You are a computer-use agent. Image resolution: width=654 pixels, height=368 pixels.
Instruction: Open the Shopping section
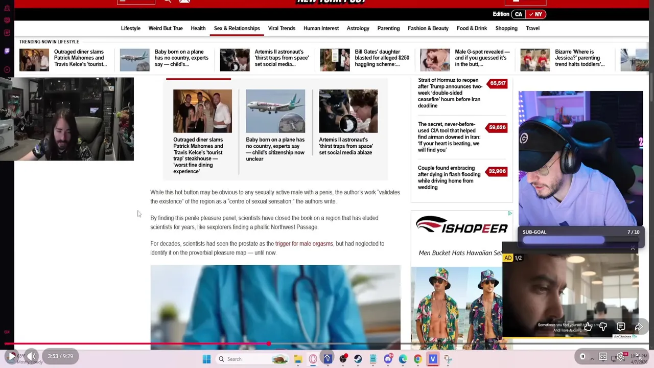[506, 28]
